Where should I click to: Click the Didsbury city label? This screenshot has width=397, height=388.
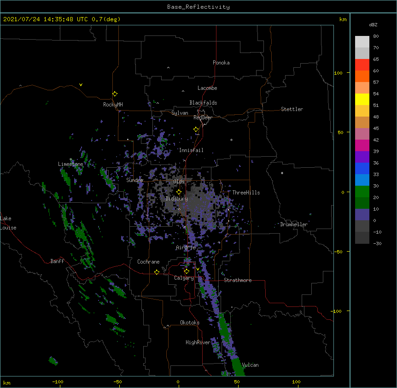[x=176, y=199]
